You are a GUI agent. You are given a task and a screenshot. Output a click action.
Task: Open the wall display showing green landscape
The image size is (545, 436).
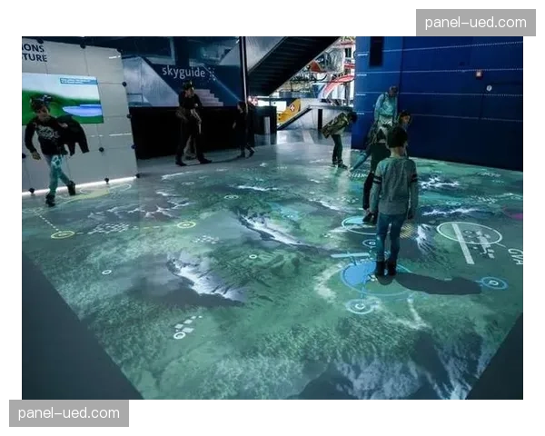pyautogui.click(x=62, y=97)
